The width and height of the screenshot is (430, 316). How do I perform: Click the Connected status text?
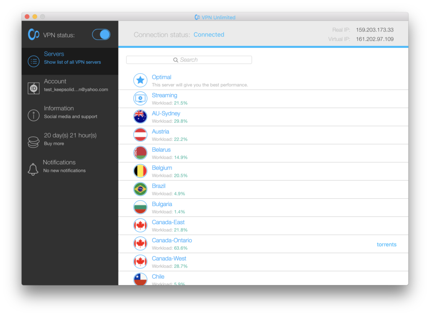[x=209, y=35]
